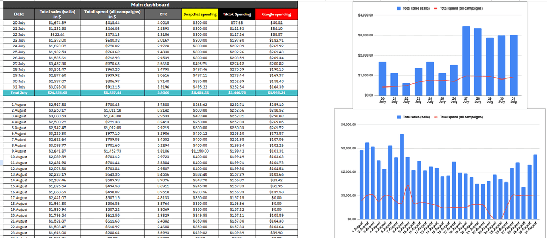Select the 5.5993 CTR cell

163,233
